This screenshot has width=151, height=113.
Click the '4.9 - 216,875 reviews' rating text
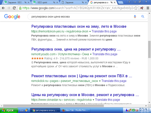(x=66, y=58)
